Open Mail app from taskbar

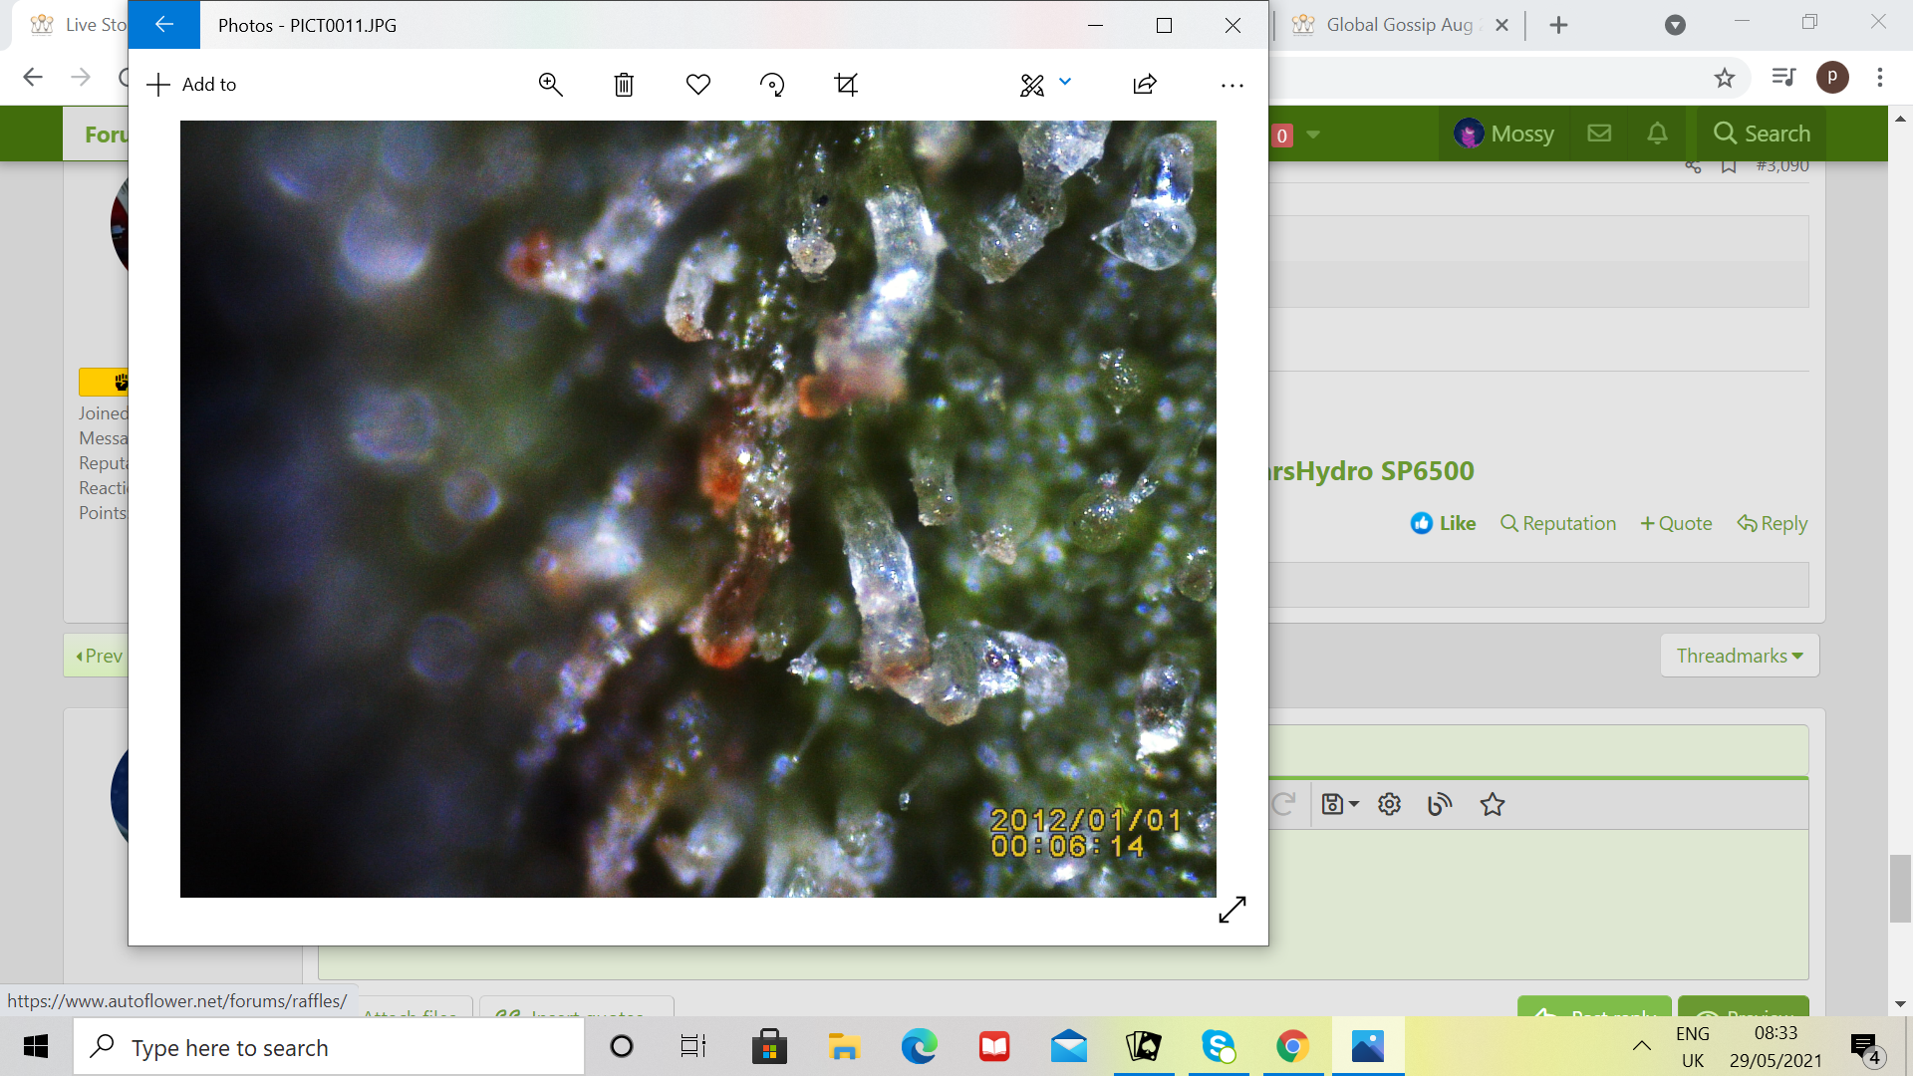[x=1068, y=1046]
